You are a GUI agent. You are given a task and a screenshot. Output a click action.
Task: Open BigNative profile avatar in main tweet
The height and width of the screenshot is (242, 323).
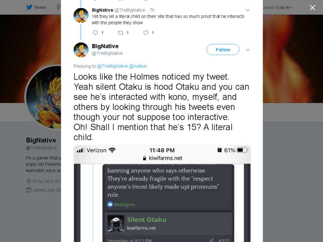[x=81, y=50]
